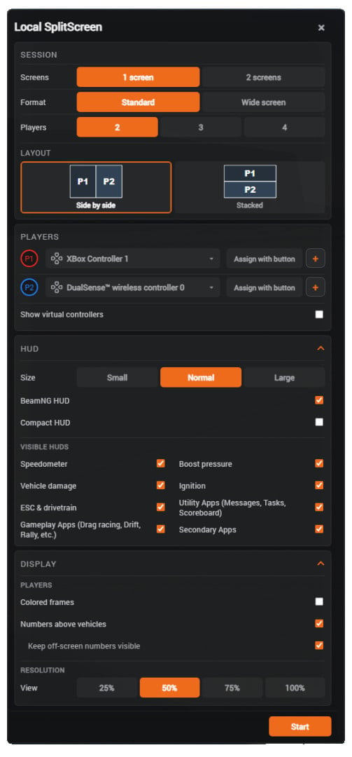
Task: Close the Local SplitScreen dialog
Action: (x=321, y=27)
